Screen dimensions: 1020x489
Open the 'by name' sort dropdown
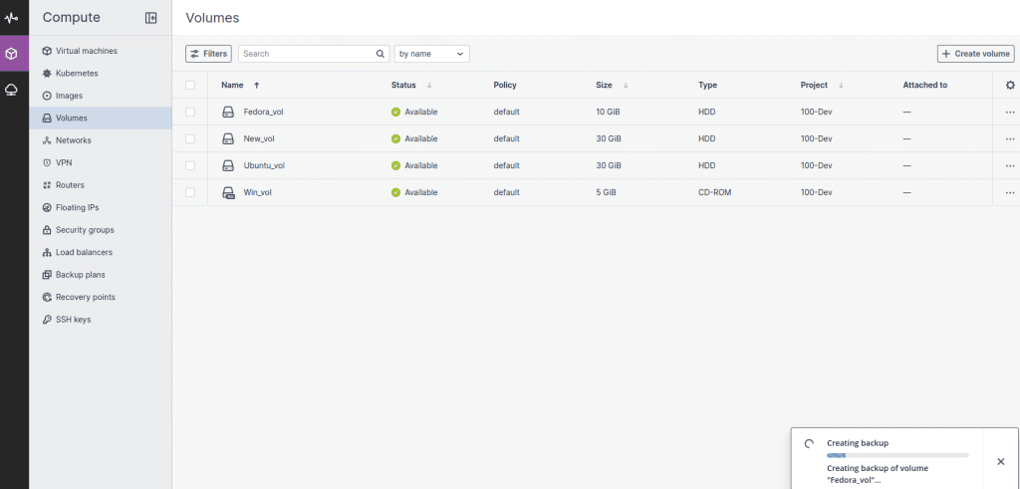click(432, 54)
